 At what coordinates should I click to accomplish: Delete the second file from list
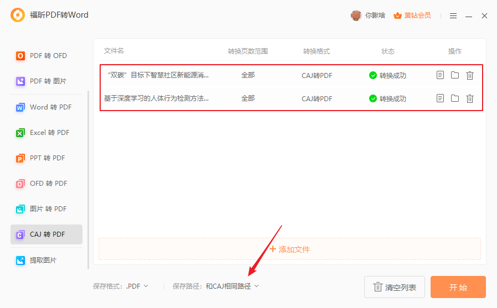[470, 98]
